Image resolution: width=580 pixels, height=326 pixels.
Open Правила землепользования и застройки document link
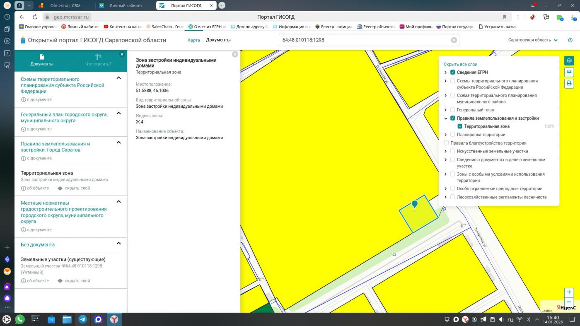(56, 147)
